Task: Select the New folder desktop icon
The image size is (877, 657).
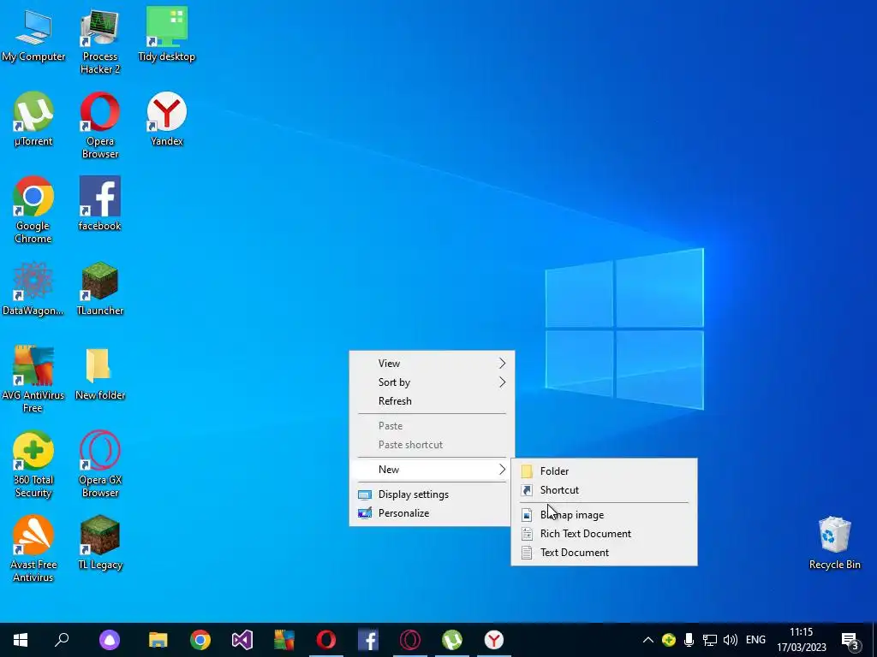Action: 100,374
